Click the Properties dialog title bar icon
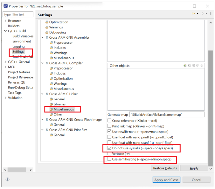 click(x=6, y=6)
